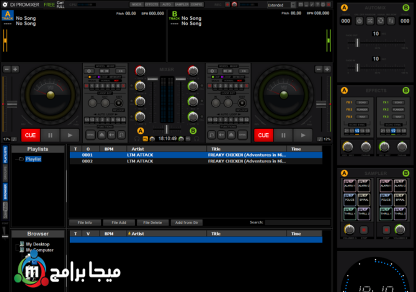Select auto loop 1/4 on deck B
Viewport: 416px width, 292px height.
[210, 120]
